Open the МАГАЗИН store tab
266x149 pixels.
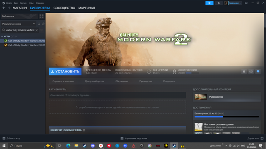pos(20,8)
